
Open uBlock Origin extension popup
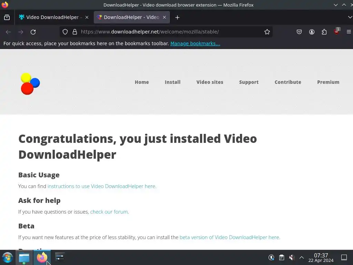pos(336,31)
